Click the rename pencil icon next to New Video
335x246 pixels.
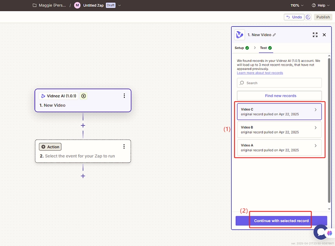(274, 35)
